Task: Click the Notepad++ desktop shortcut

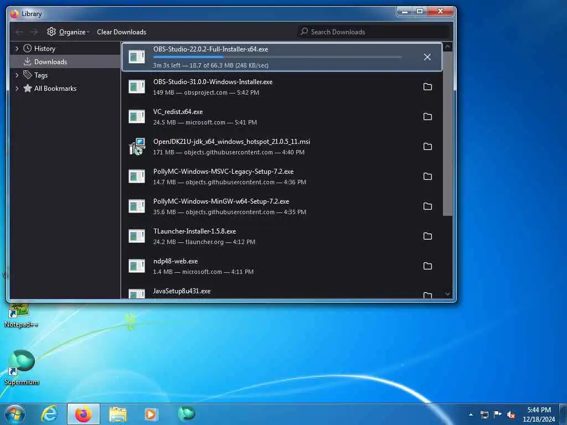Action: 21,315
